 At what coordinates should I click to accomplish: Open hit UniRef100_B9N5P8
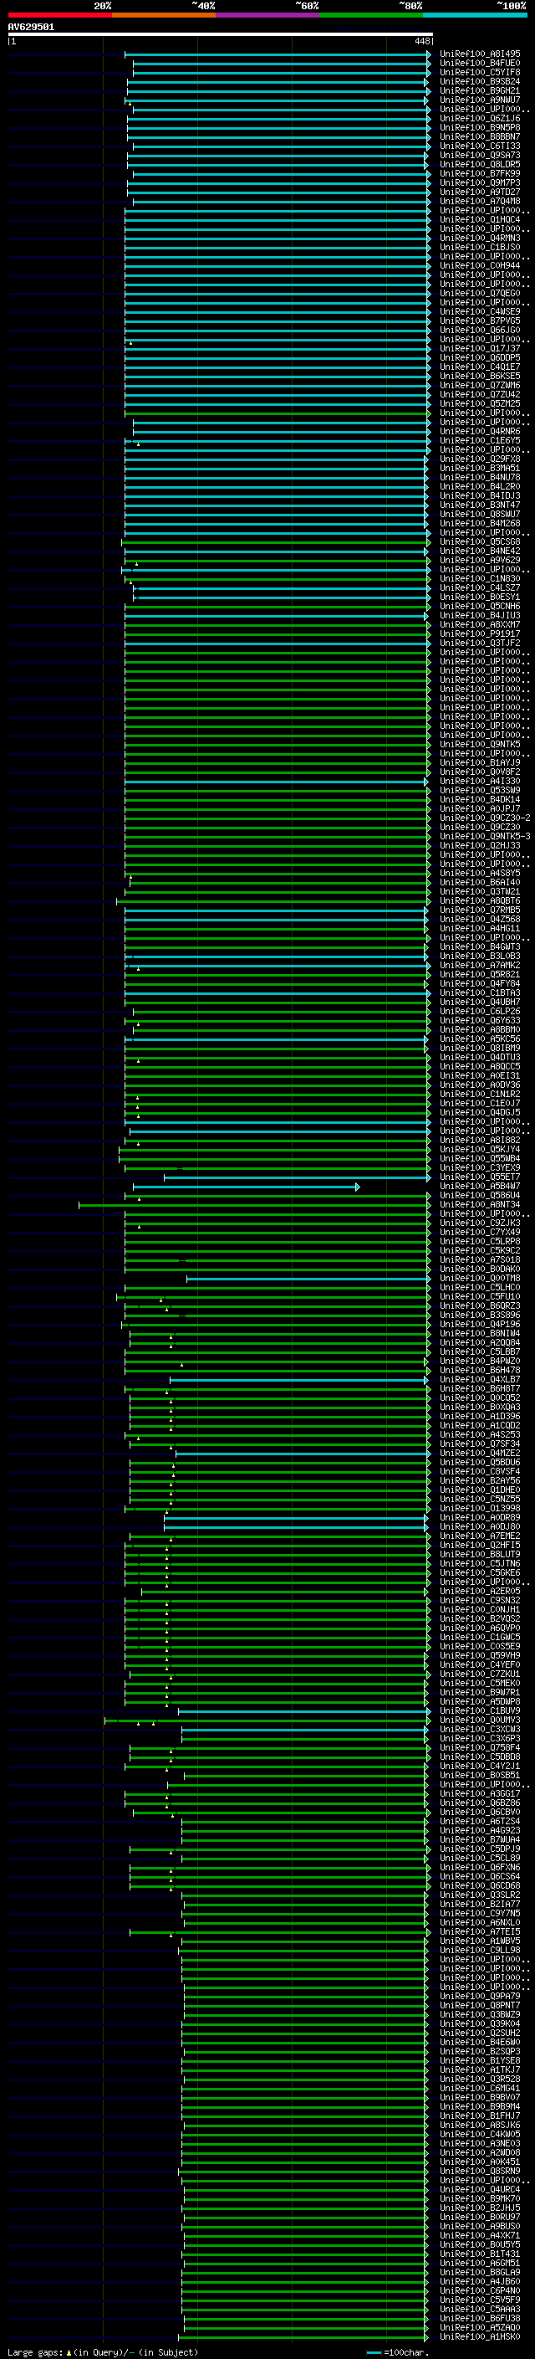480,127
